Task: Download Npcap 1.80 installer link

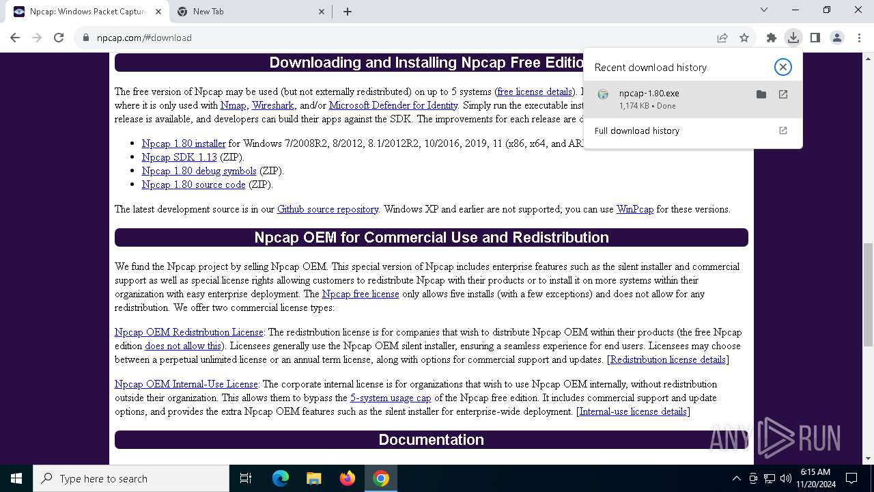Action: click(x=184, y=143)
